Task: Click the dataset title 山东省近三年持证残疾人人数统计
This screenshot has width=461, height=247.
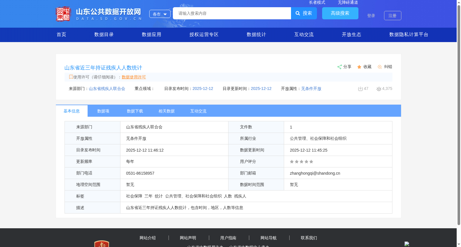Action: click(103, 68)
